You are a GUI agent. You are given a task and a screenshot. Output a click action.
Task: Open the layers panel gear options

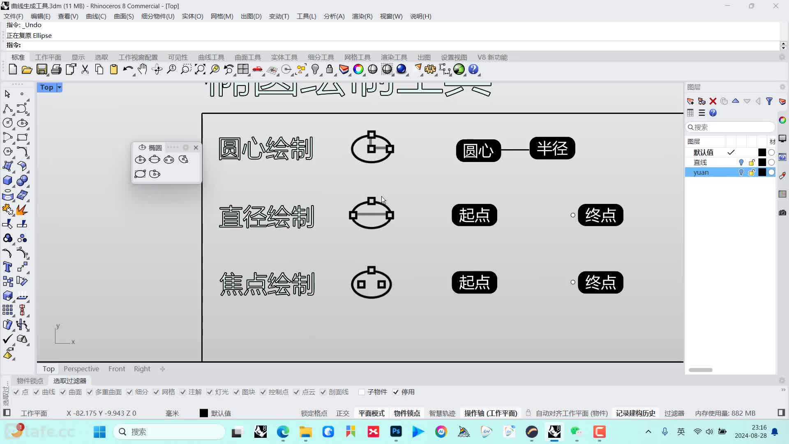tap(782, 87)
